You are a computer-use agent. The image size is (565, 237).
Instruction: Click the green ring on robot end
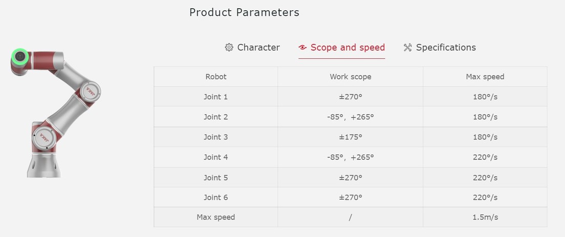pyautogui.click(x=20, y=57)
